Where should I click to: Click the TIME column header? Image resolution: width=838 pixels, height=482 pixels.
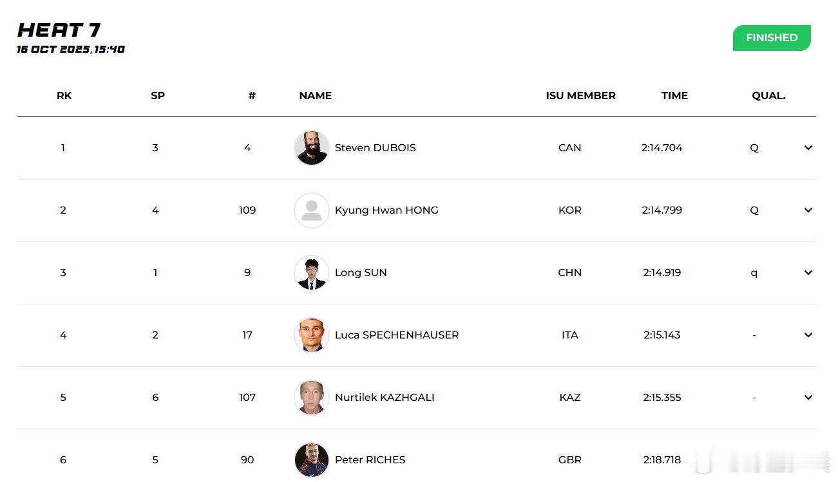pyautogui.click(x=674, y=96)
